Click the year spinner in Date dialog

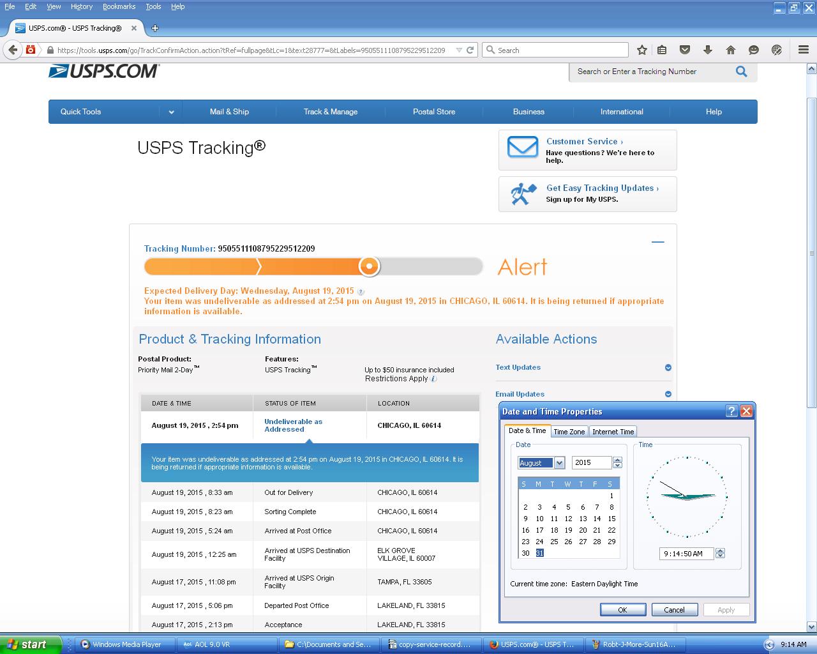pos(617,463)
